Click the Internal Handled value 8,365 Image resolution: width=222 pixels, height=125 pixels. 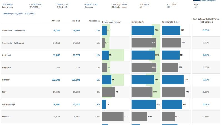click(77, 117)
